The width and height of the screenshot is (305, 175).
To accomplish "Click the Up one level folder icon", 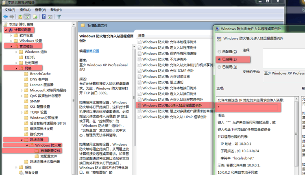I will [x=20, y=17].
